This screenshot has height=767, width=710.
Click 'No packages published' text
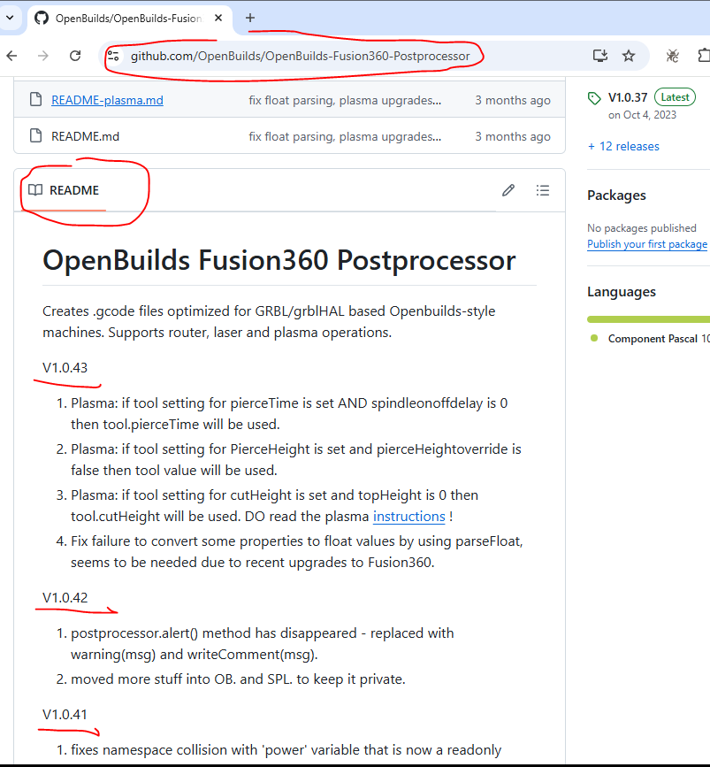click(x=642, y=228)
